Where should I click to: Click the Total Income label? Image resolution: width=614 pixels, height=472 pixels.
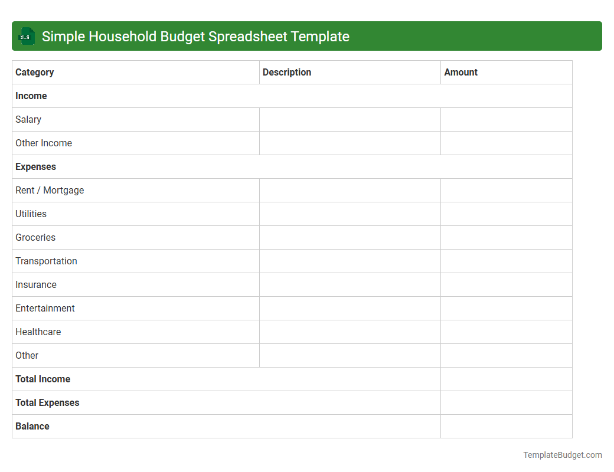(43, 379)
